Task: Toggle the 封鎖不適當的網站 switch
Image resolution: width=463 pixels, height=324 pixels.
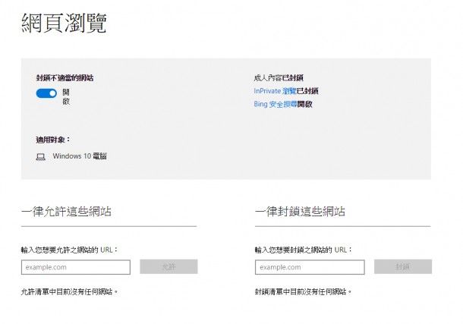Action: [x=46, y=93]
